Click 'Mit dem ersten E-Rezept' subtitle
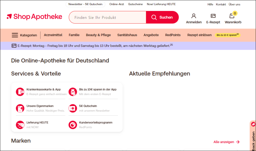Viewport: 256px width, 151px height. (x=95, y=94)
